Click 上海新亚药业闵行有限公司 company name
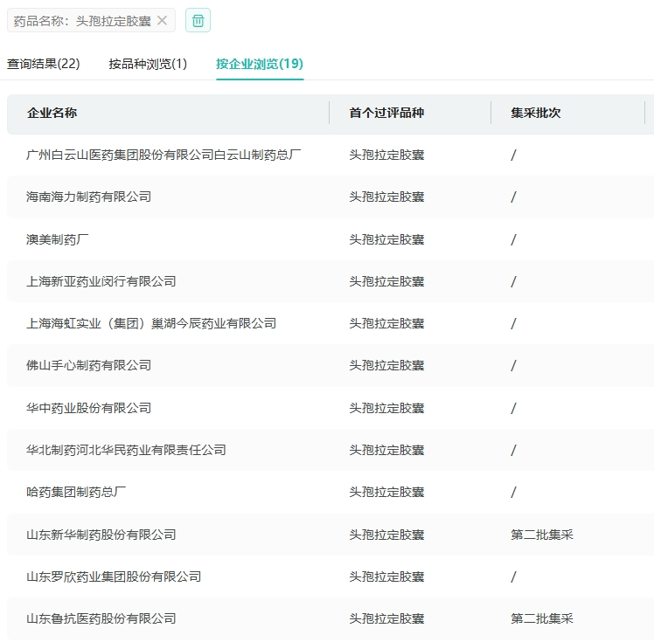The height and width of the screenshot is (642, 654). [x=101, y=281]
